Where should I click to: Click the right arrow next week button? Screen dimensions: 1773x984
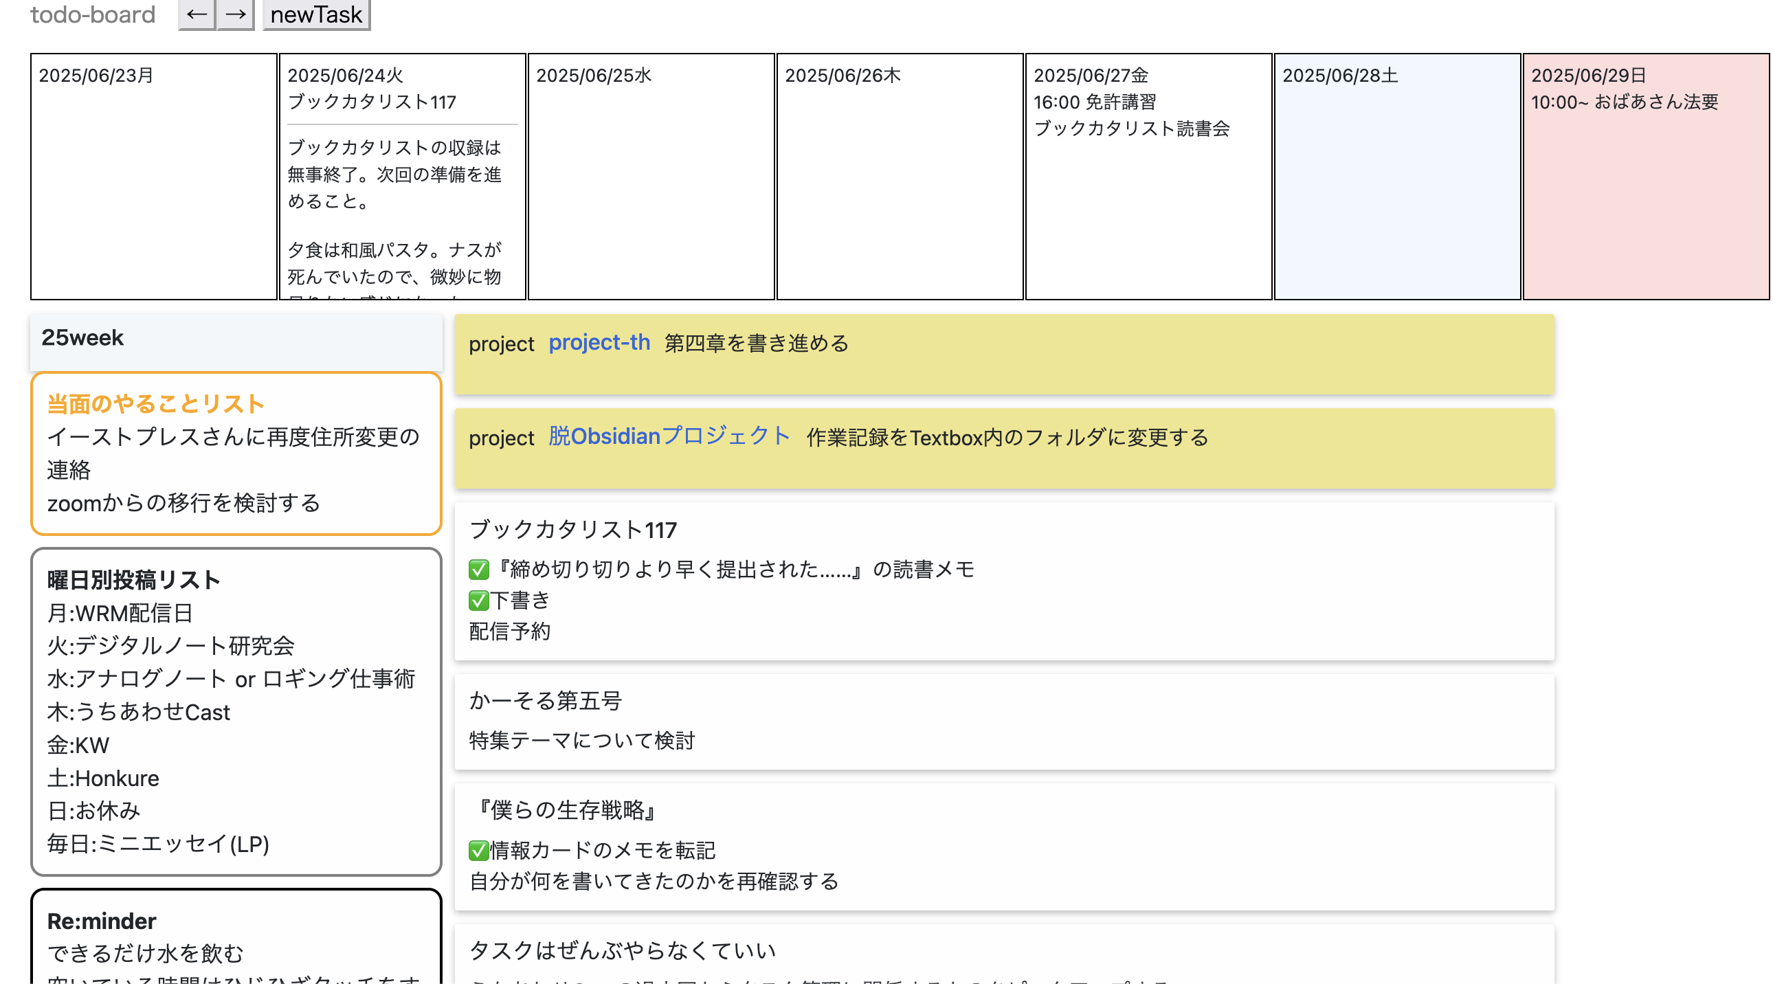tap(236, 14)
